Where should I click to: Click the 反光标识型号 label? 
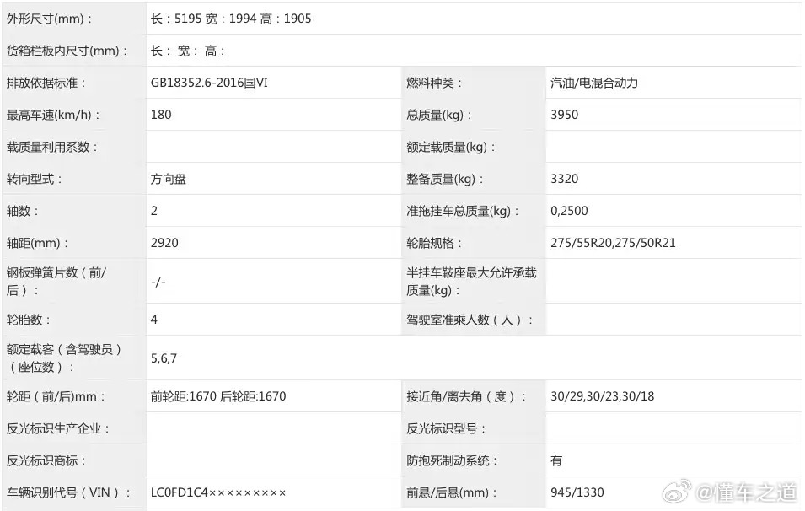[446, 429]
